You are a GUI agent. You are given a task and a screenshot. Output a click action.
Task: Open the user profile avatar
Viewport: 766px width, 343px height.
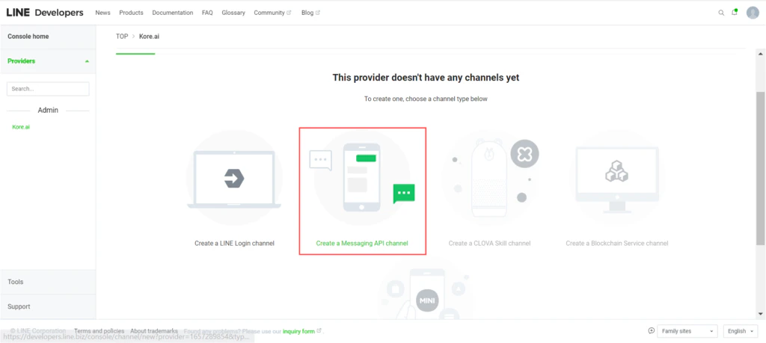753,13
